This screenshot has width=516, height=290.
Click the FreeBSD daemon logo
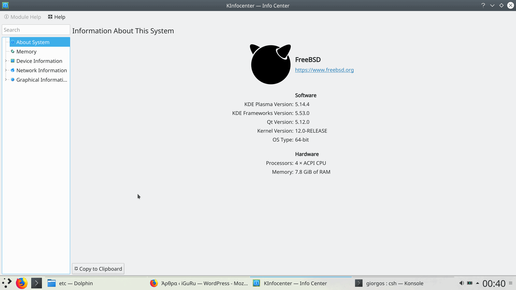coord(270,64)
